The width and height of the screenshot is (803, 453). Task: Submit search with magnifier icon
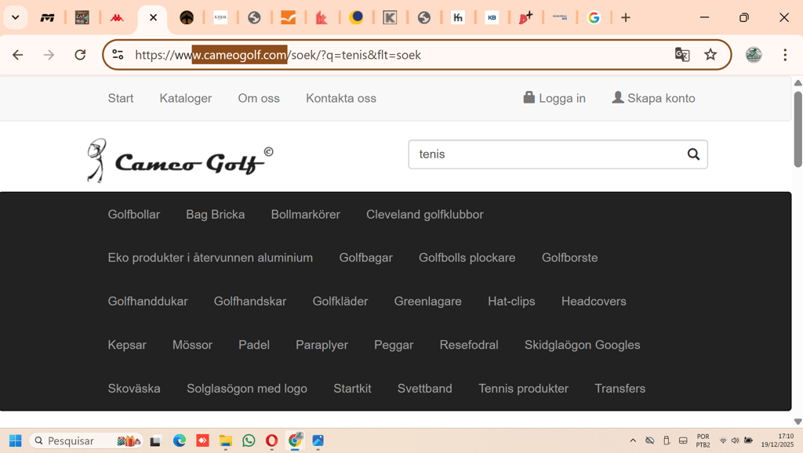point(693,154)
